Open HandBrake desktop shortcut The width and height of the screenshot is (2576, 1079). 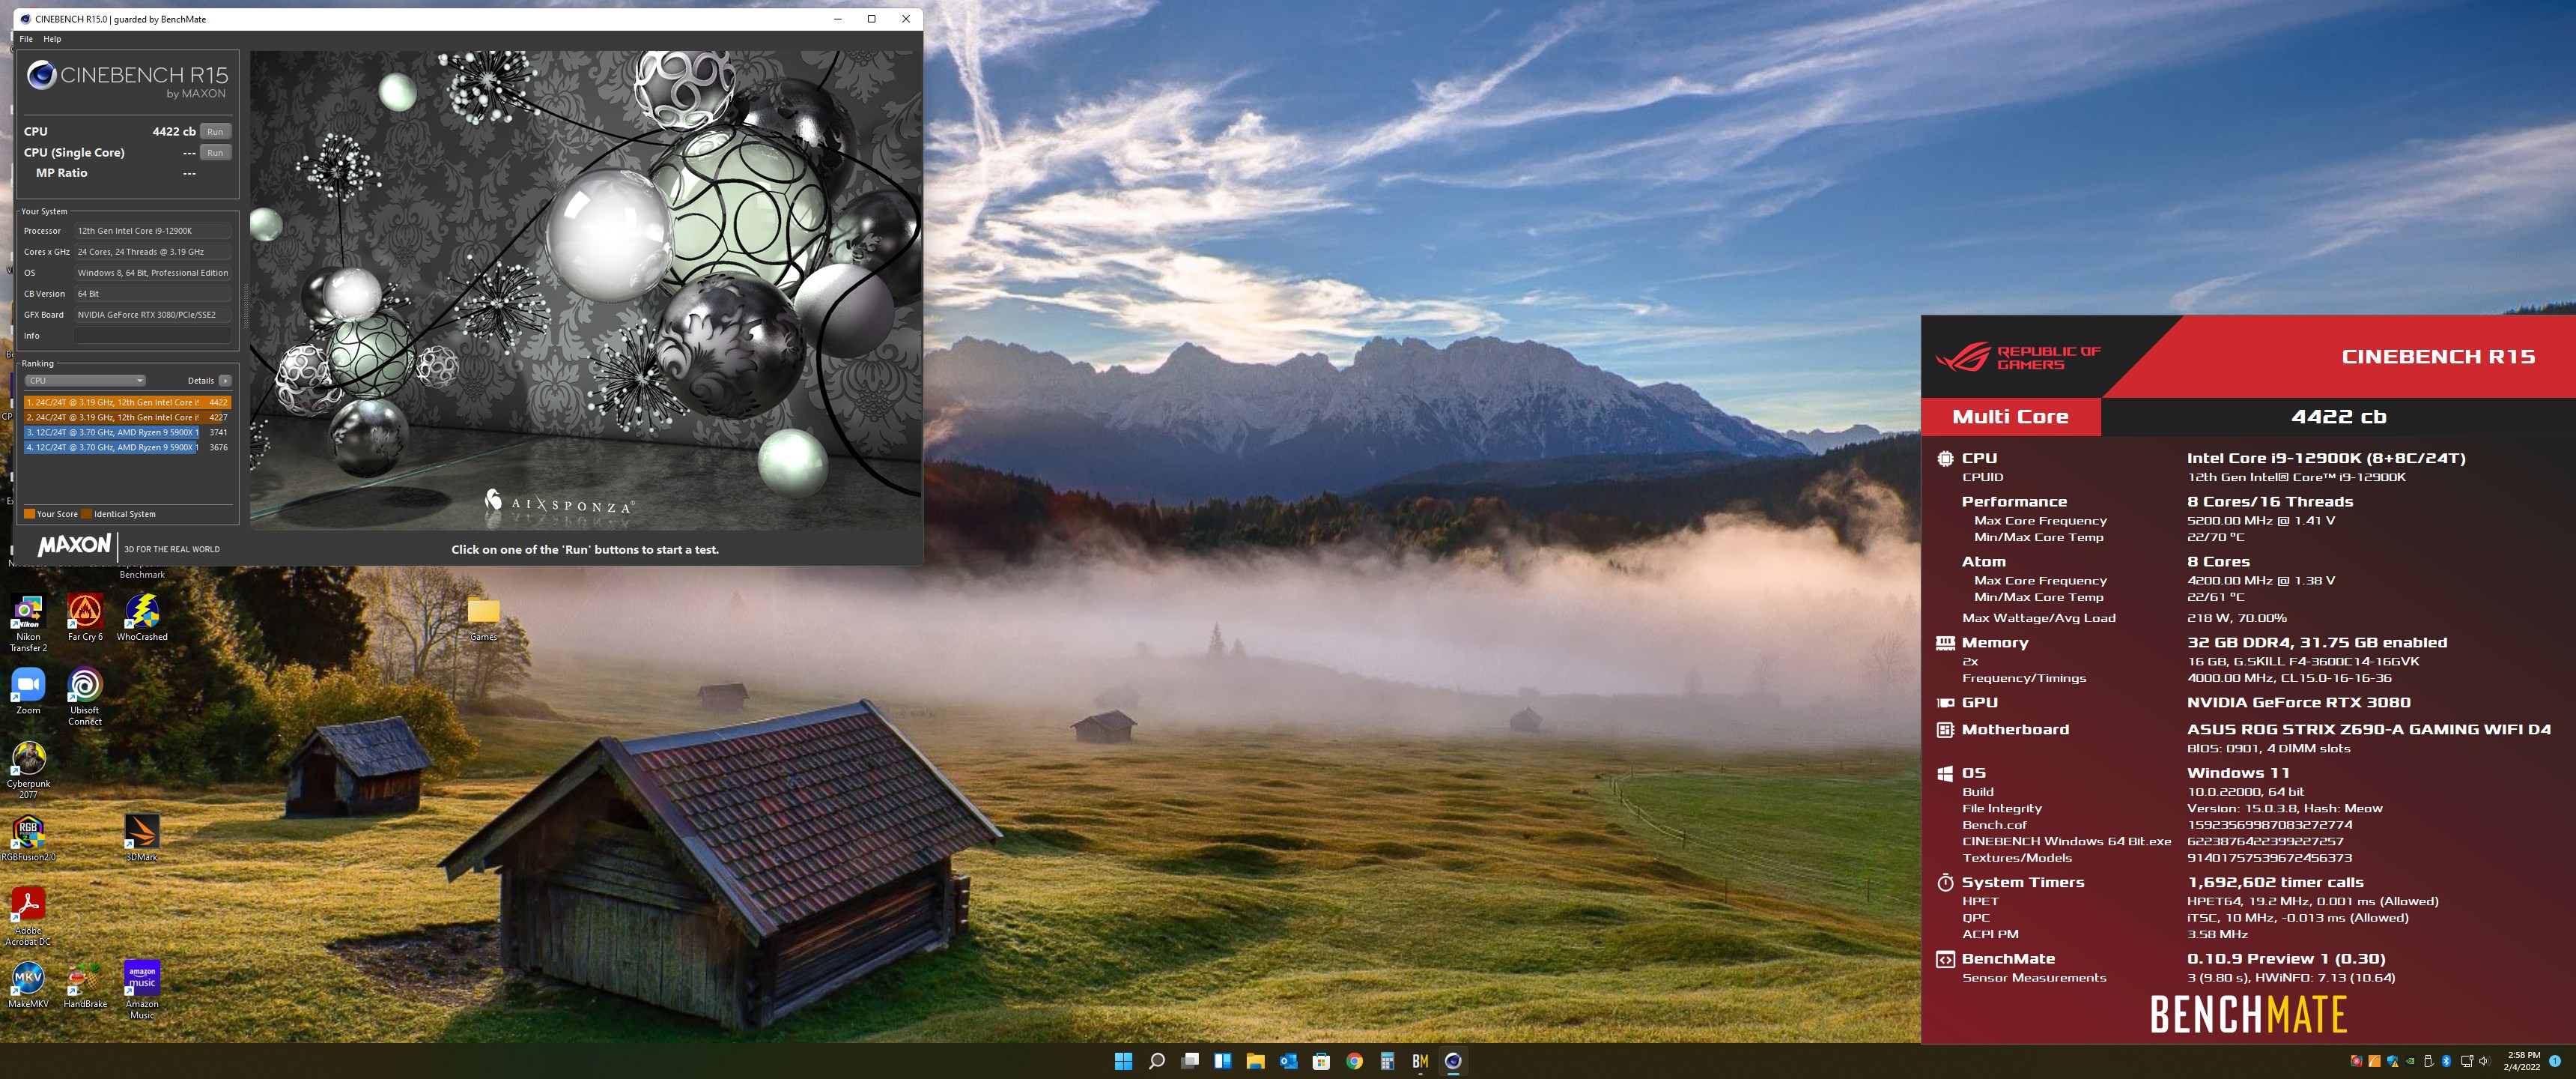point(85,985)
